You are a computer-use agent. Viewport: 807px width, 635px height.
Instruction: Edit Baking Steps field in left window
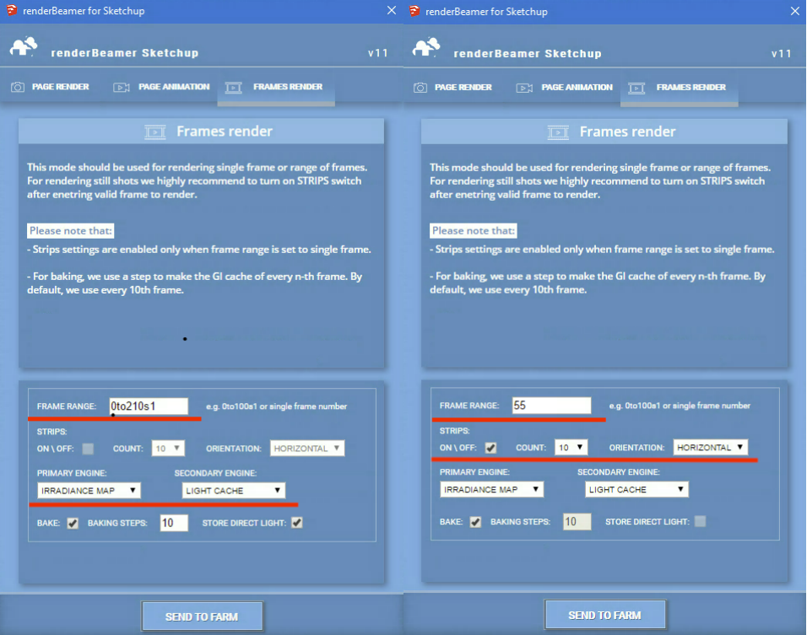pyautogui.click(x=174, y=523)
